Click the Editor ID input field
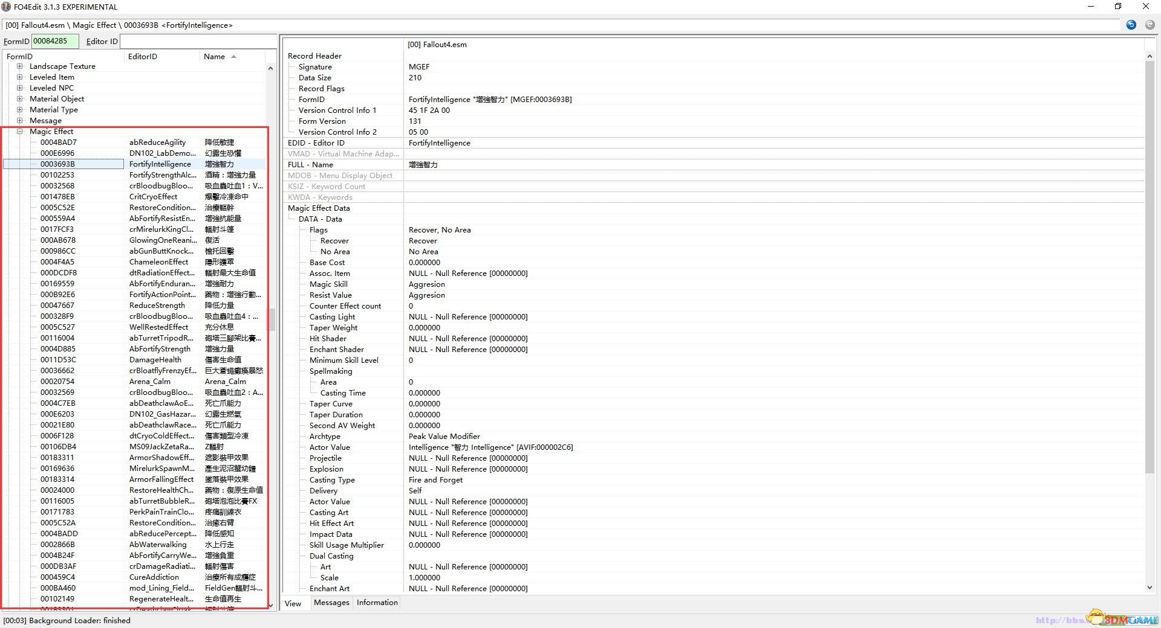The image size is (1161, 628). 198,41
